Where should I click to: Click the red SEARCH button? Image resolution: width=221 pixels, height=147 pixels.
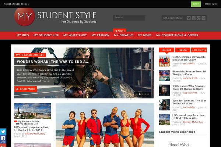pyautogui.click(x=119, y=31)
